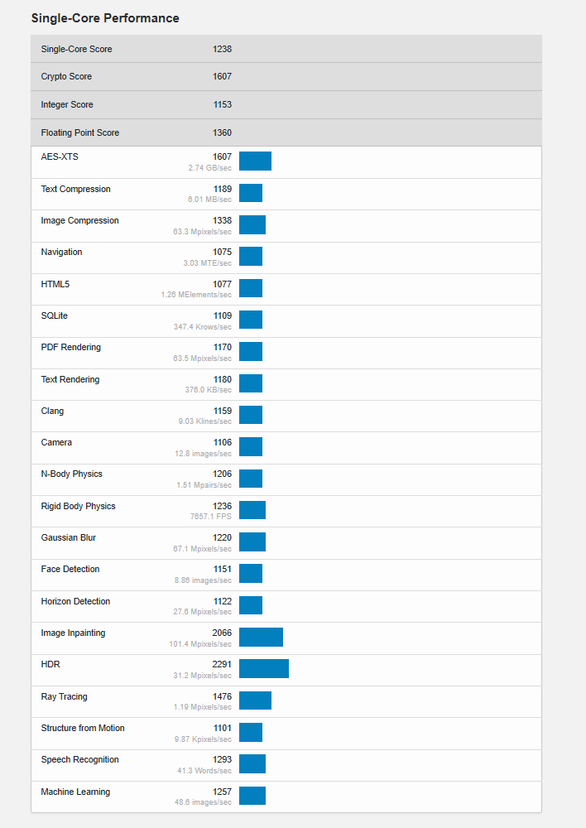Click the N-Body Physics label

pos(71,474)
